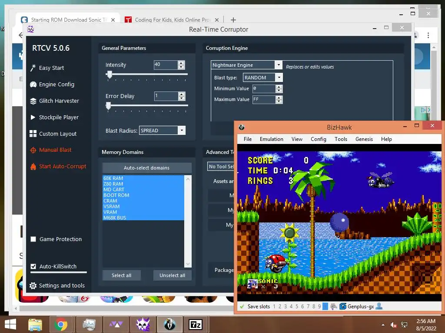
Task: Open Chrome three-dot menu
Action: click(x=428, y=36)
